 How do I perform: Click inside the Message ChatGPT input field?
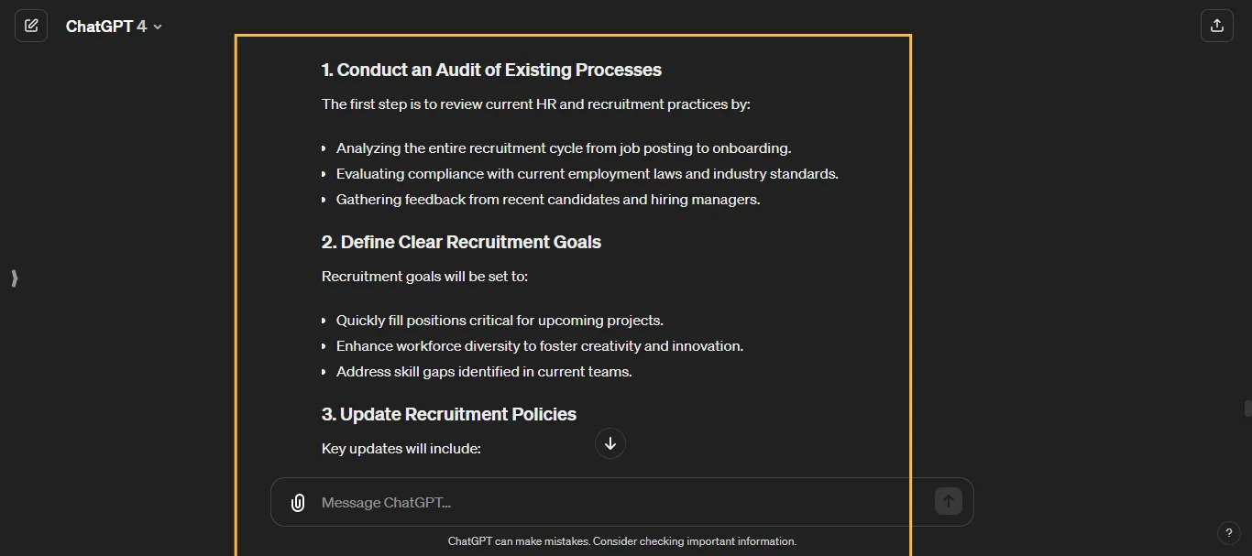(550, 502)
